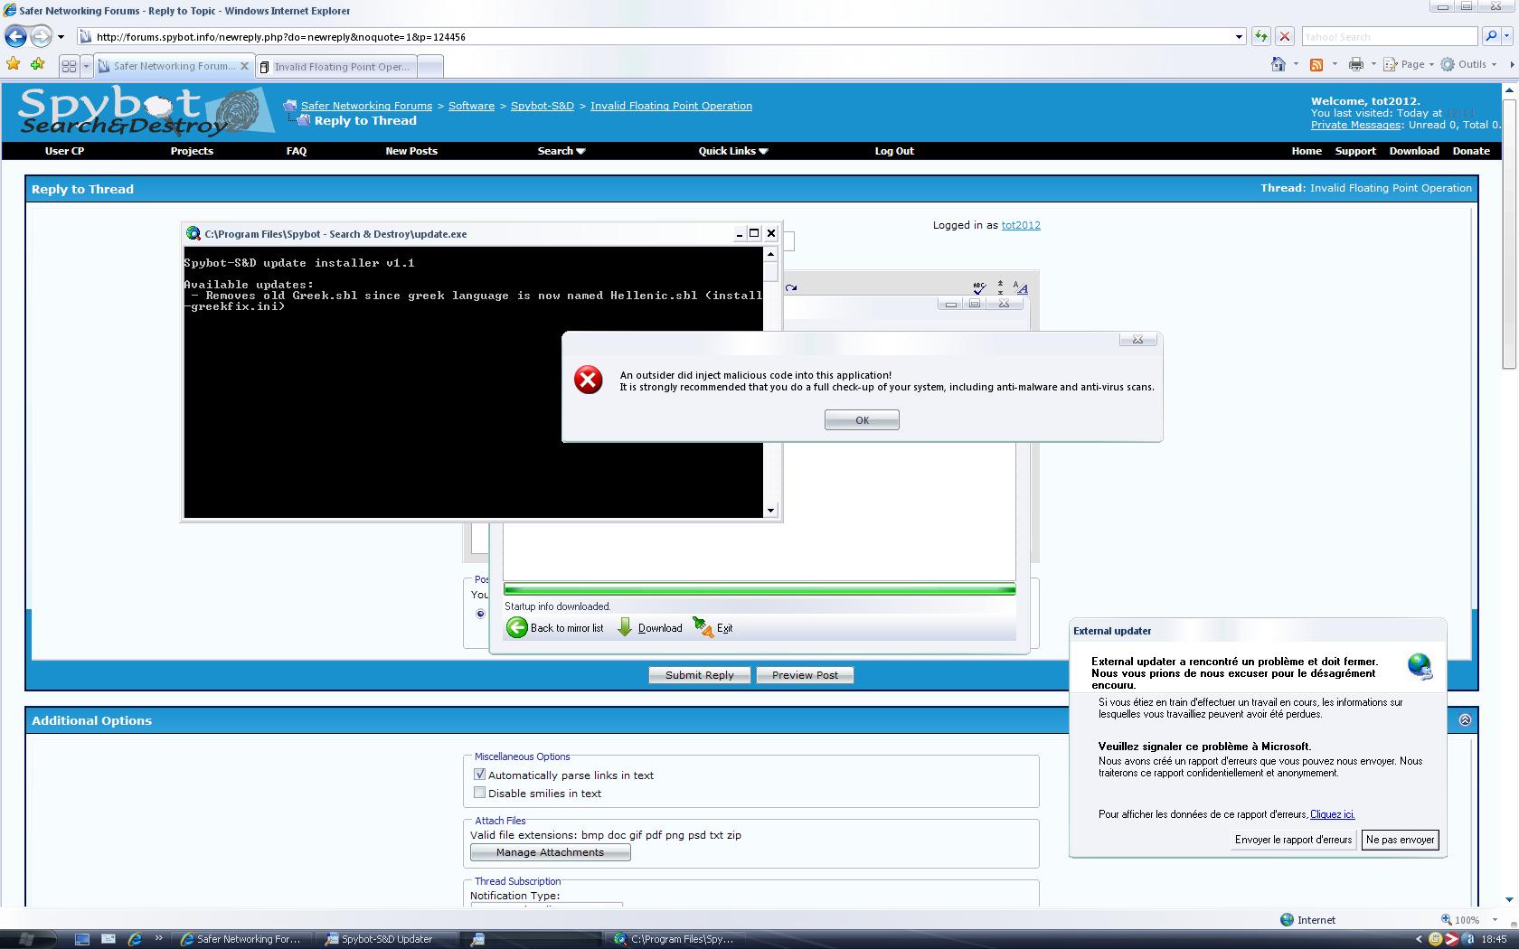Click OK in the malicious code warning
Viewport: 1519px width, 949px height.
862,419
